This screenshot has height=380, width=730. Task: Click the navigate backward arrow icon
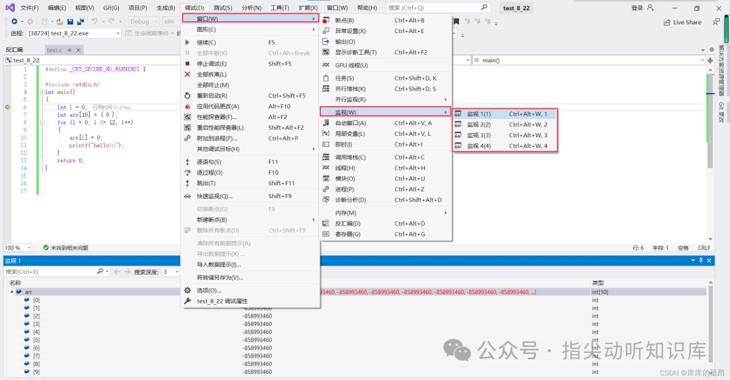tap(14, 22)
